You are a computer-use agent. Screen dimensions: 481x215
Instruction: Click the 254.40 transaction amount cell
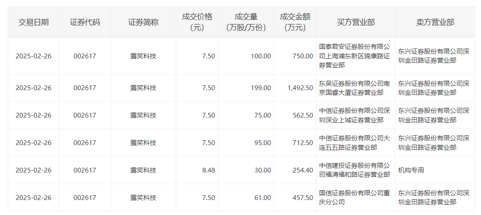[303, 170]
